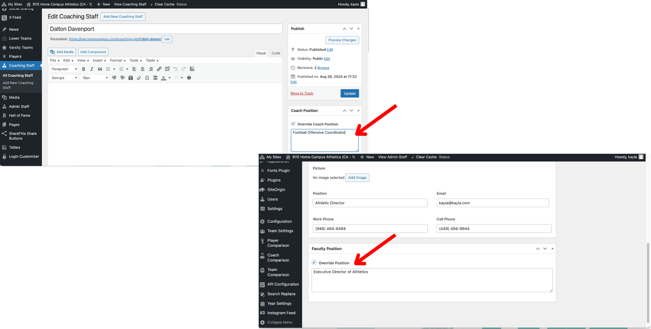Uncheck Override Position checkbox under Faculty Position
The height and width of the screenshot is (329, 651).
(314, 263)
